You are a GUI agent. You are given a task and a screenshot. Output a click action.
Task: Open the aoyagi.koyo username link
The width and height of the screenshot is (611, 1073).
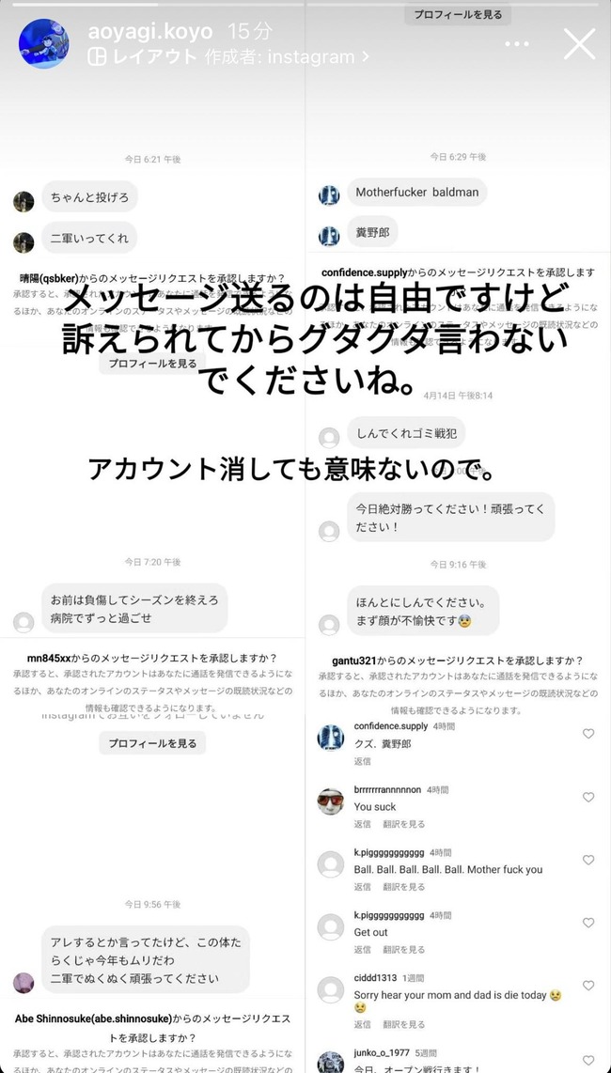(150, 32)
